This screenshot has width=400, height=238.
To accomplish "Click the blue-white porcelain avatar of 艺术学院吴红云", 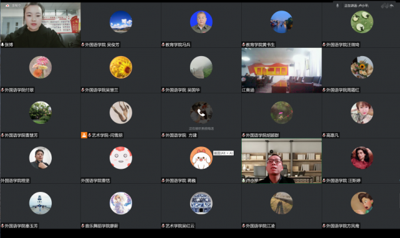I will point(201,203).
